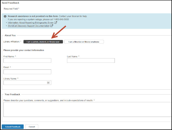The height and width of the screenshot is (130, 172).
Task: Click the info icon in the notice banner
Action: [5, 16]
